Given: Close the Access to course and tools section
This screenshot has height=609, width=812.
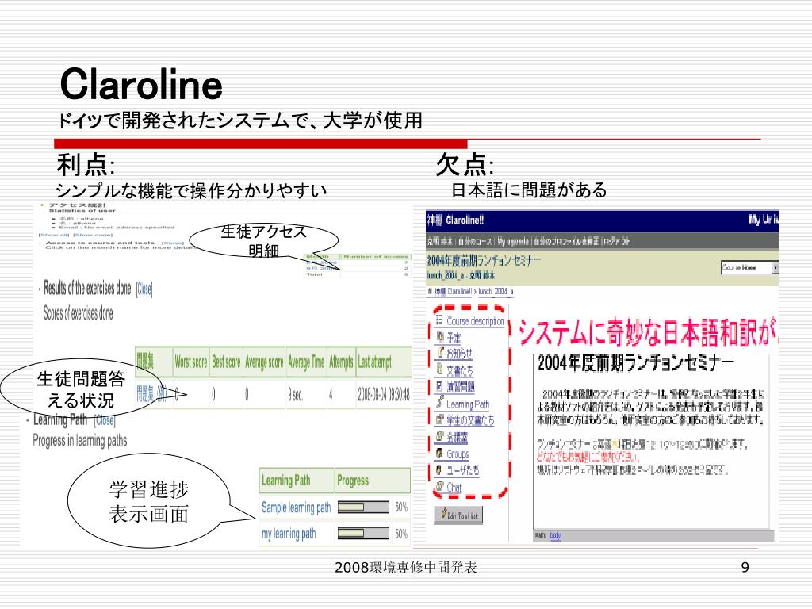Looking at the screenshot, I should [172, 243].
